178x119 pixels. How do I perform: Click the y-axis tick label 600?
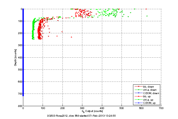(x=20, y=82)
